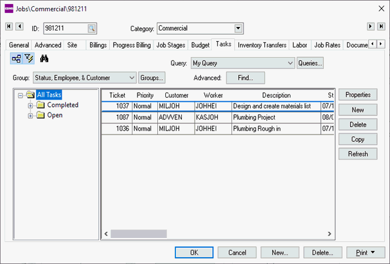Go to last record arrow icon

[x=380, y=27]
